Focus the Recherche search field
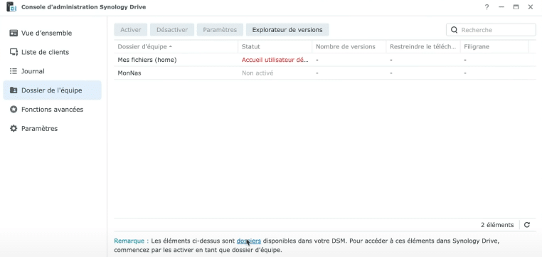The image size is (542, 257). pyautogui.click(x=491, y=30)
